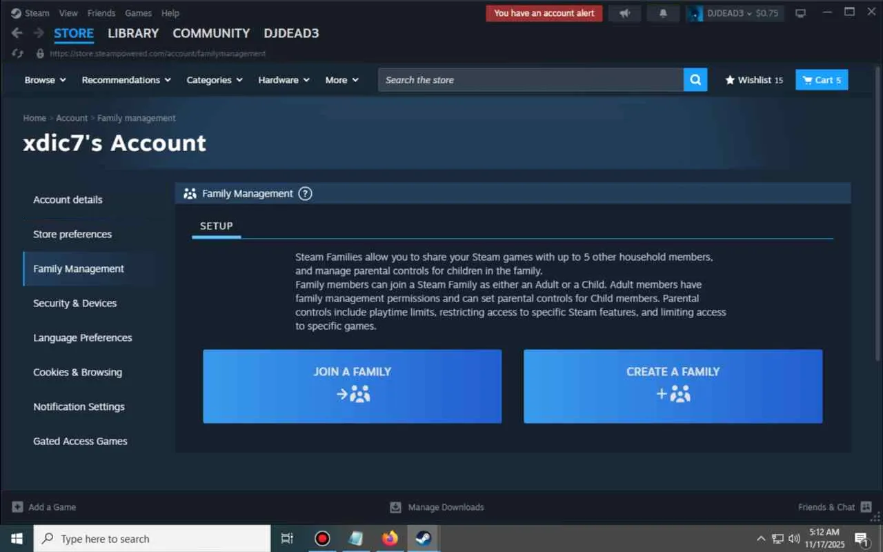Click the CREATE A FAMILY button
883x552 pixels.
tap(673, 386)
